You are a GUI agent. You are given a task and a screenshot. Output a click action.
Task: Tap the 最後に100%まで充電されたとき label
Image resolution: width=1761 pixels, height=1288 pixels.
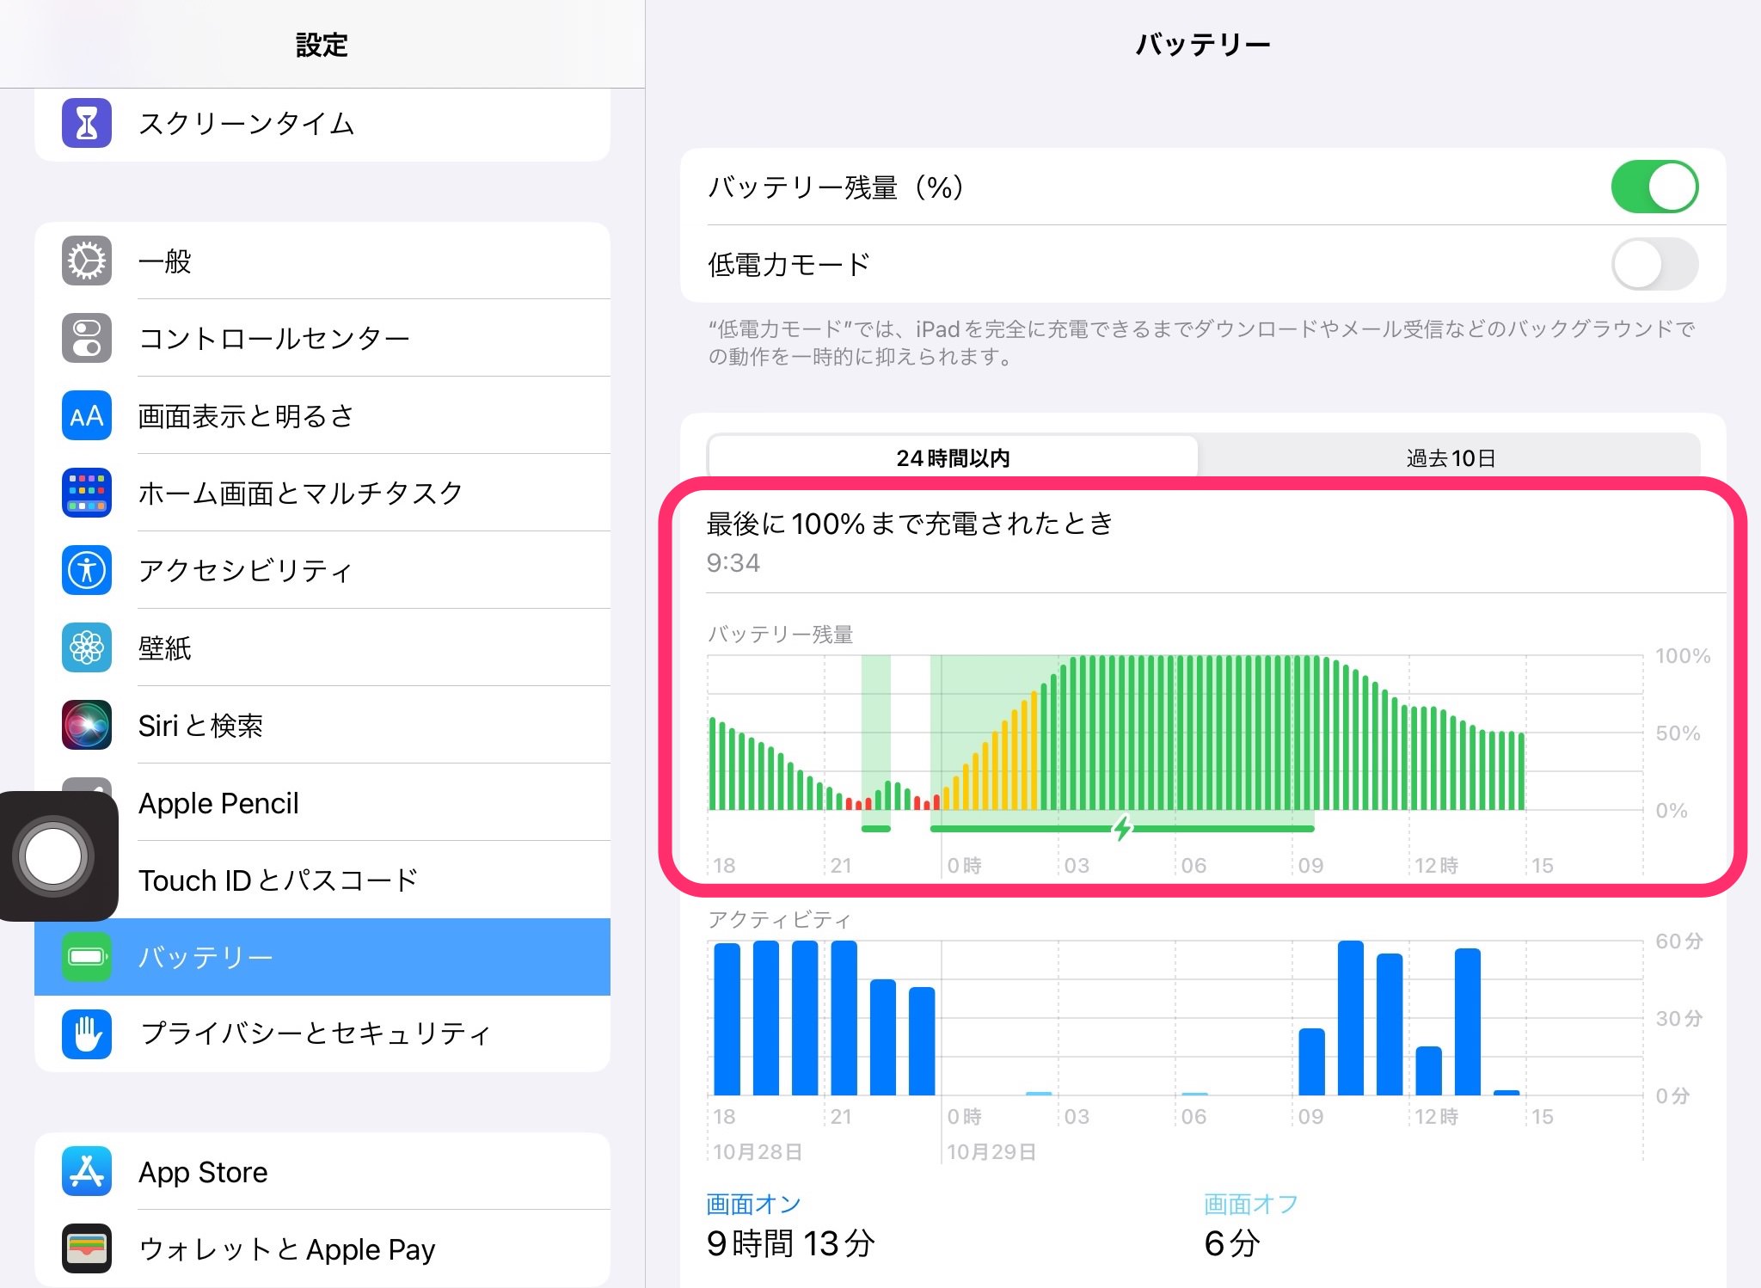pyautogui.click(x=910, y=523)
